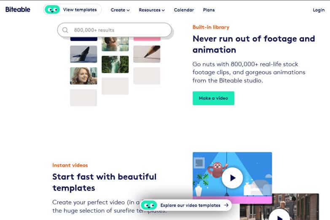Click the View templates button

tap(72, 10)
